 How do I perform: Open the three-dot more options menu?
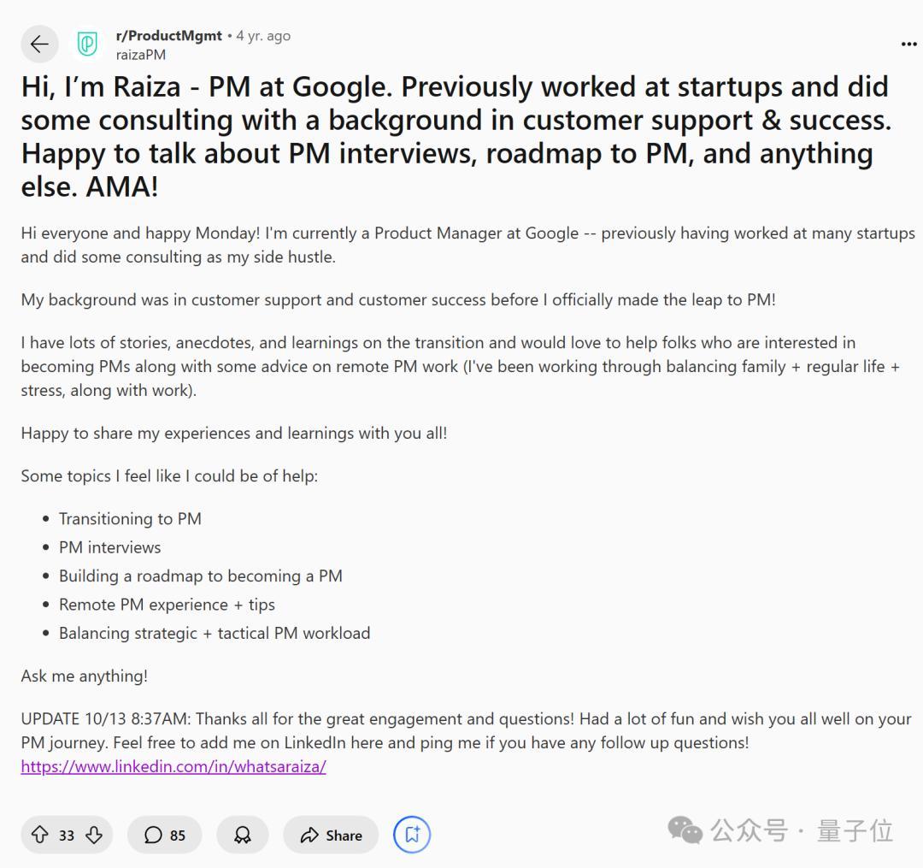coord(908,44)
